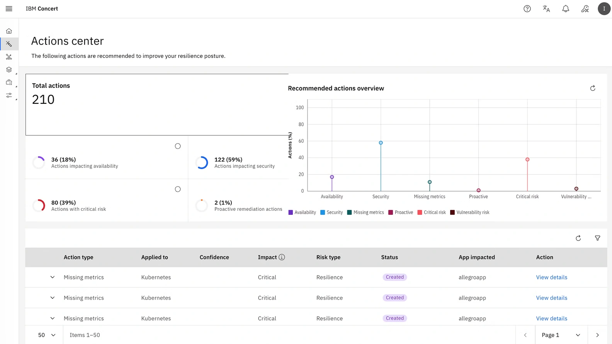Open the language translation icon

[546, 8]
